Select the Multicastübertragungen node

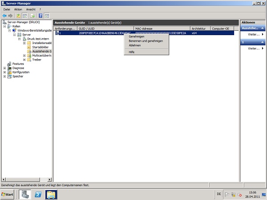pyautogui.click(x=42, y=56)
